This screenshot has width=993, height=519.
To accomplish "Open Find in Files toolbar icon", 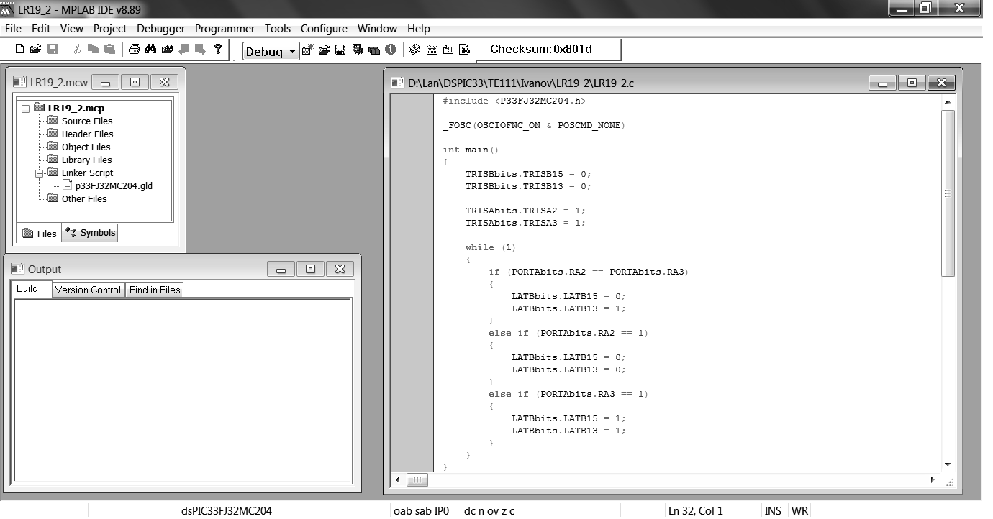I will (167, 49).
